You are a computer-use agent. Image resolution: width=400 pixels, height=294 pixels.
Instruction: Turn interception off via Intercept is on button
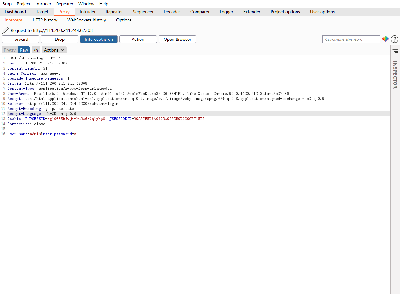(99, 39)
